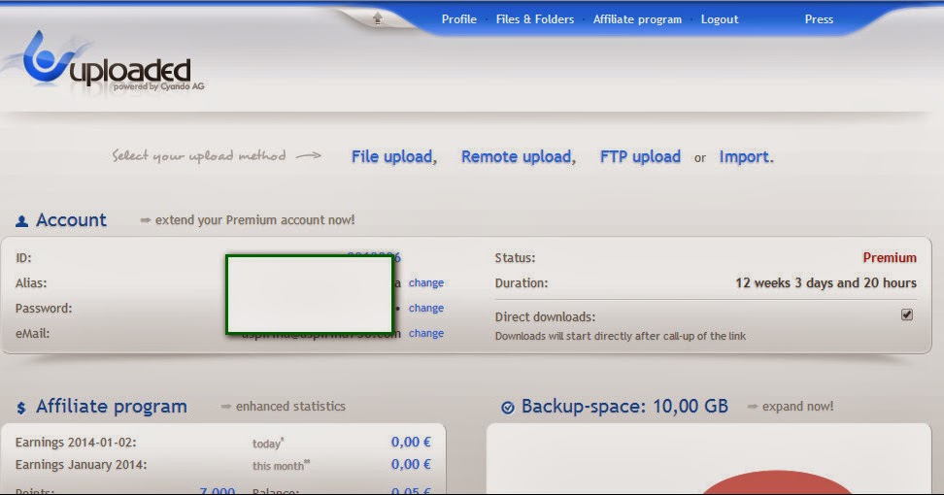Click the Account person icon
This screenshot has width=944, height=495.
pos(21,221)
